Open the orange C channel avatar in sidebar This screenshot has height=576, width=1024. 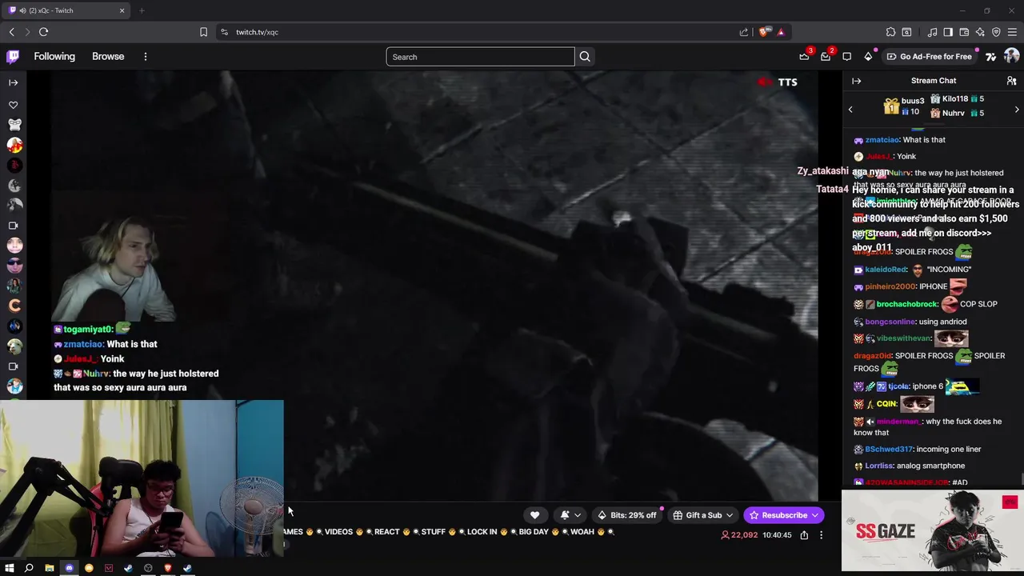coord(14,306)
